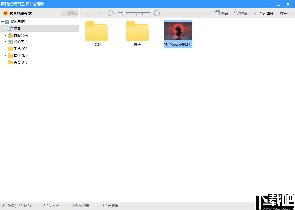Click the zoom out minus icon
The image size is (295, 210).
pyautogui.click(x=111, y=13)
